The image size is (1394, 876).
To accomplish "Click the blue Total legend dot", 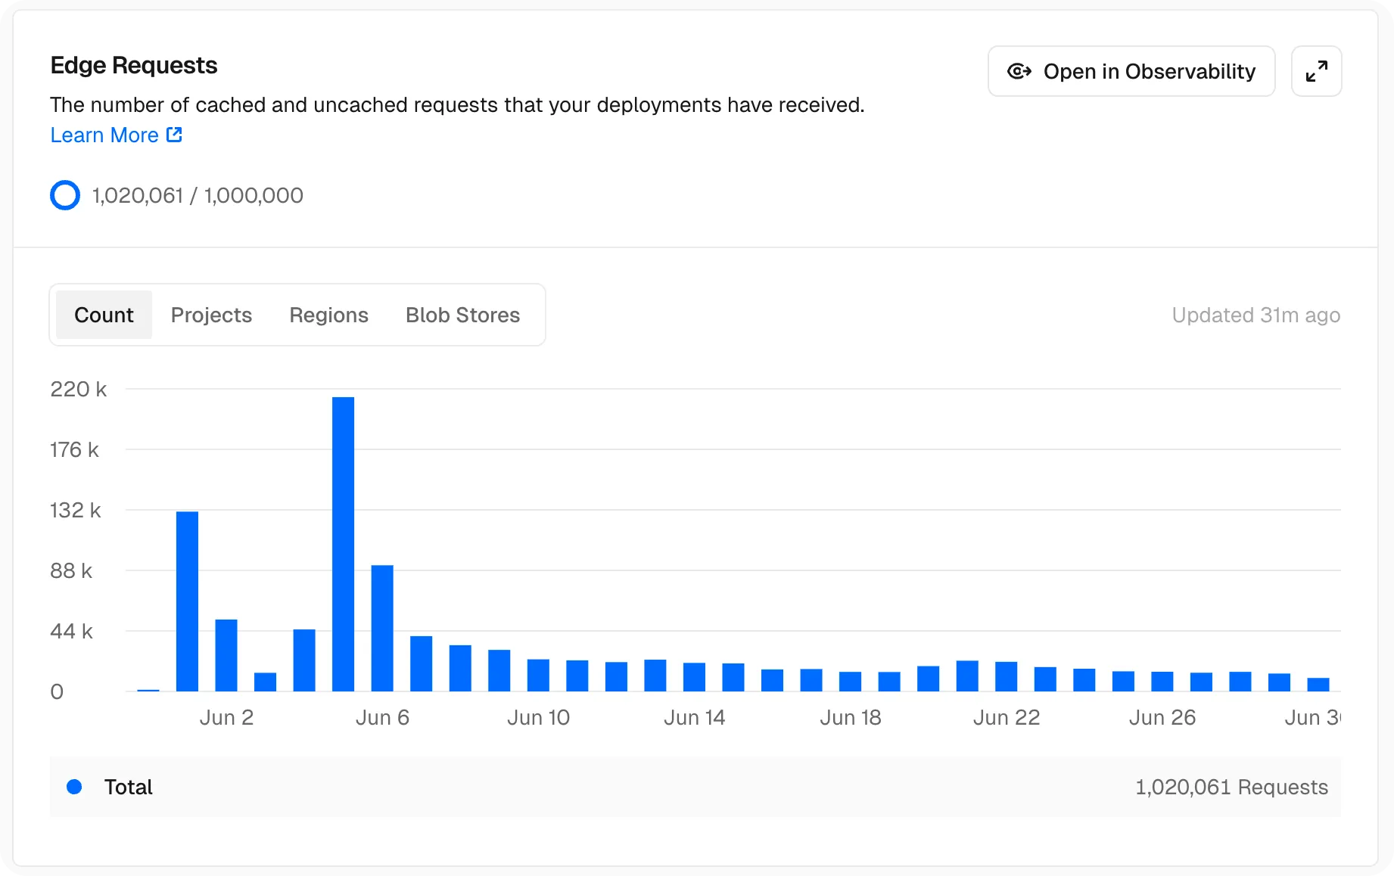I will [x=74, y=787].
